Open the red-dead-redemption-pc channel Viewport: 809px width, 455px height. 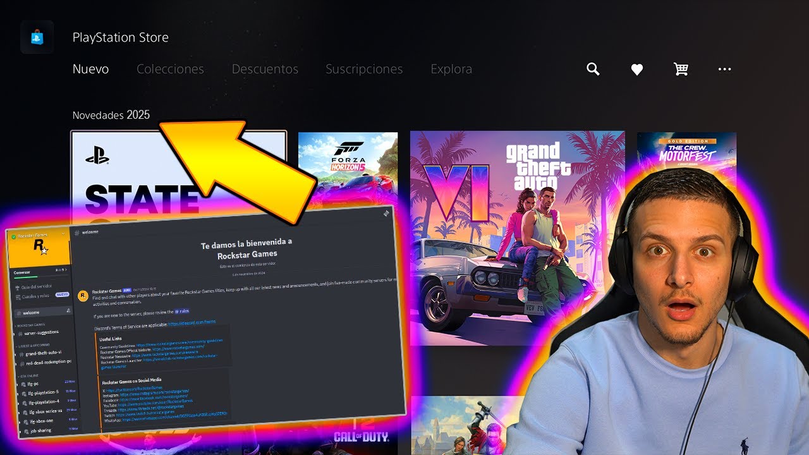point(46,363)
